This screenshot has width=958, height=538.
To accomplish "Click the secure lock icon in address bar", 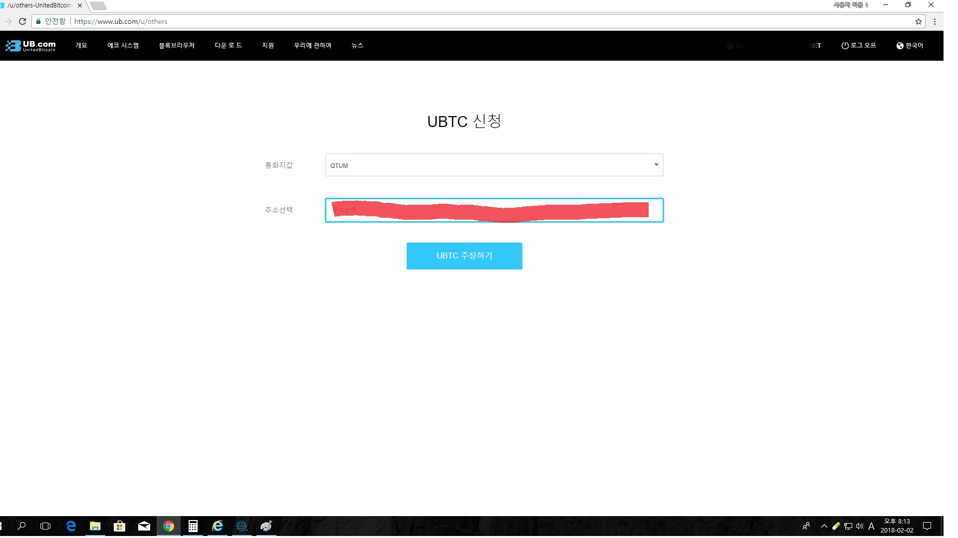I will coord(38,21).
